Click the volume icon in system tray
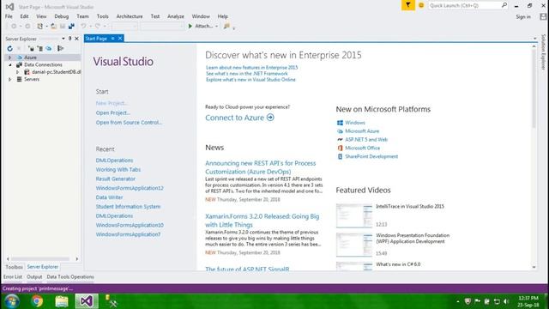 (x=505, y=301)
